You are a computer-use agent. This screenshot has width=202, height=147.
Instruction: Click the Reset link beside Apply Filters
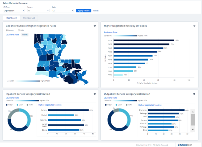[x=96, y=11]
